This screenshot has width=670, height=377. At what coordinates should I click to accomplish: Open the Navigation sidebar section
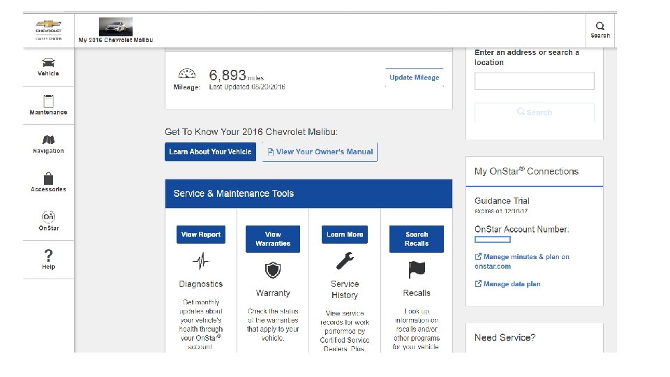(x=48, y=144)
